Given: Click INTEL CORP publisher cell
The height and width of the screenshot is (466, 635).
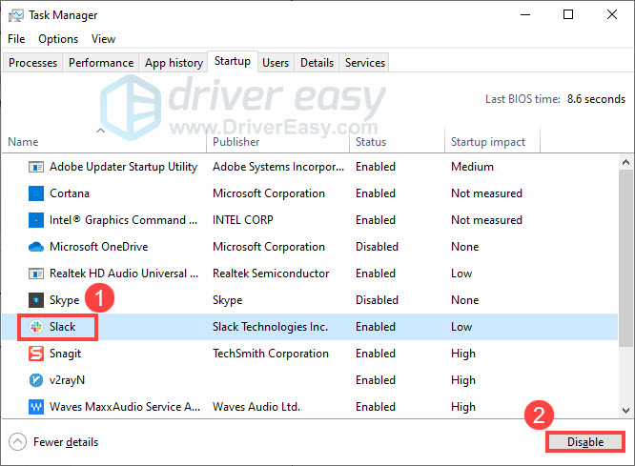Looking at the screenshot, I should pos(243,220).
